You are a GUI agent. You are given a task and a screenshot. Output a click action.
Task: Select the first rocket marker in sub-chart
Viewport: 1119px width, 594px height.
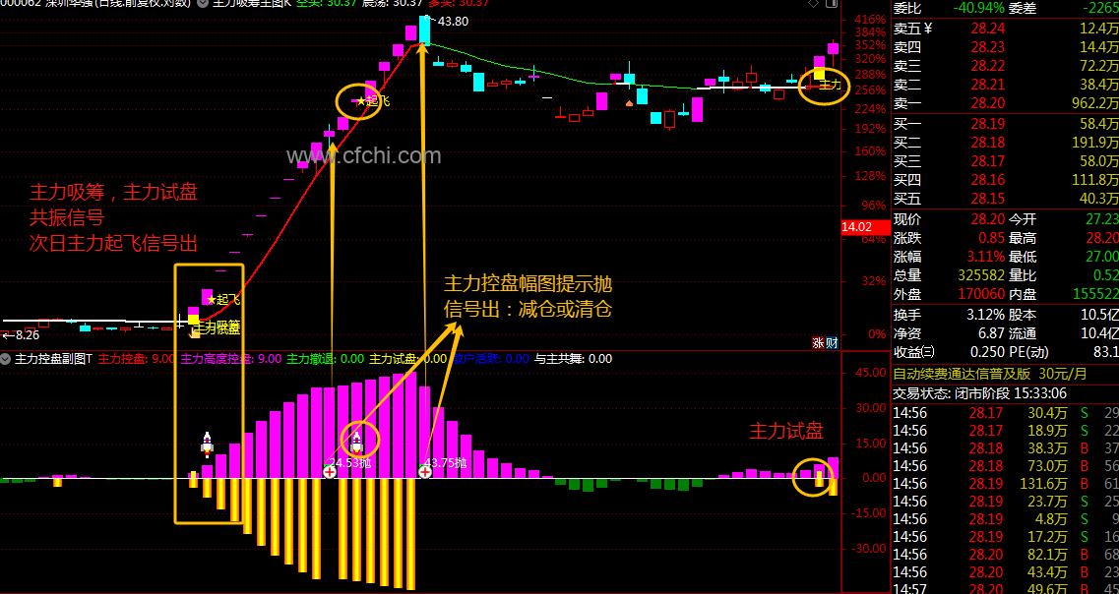click(x=207, y=445)
